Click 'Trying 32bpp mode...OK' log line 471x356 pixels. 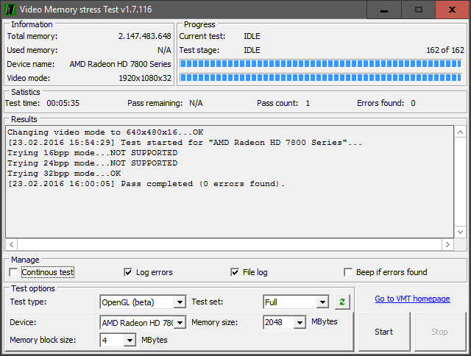(x=64, y=174)
